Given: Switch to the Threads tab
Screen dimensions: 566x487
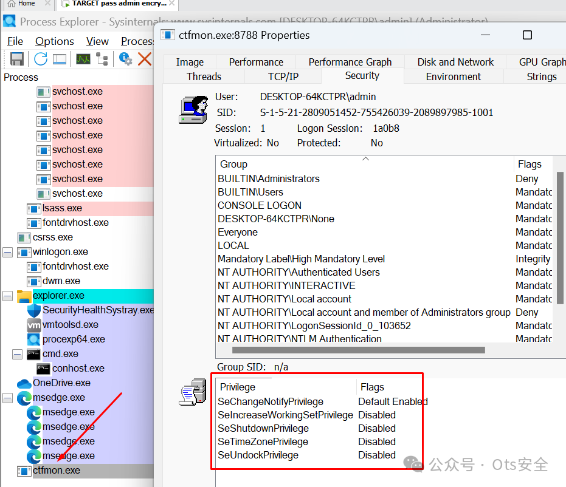Looking at the screenshot, I should [x=204, y=77].
